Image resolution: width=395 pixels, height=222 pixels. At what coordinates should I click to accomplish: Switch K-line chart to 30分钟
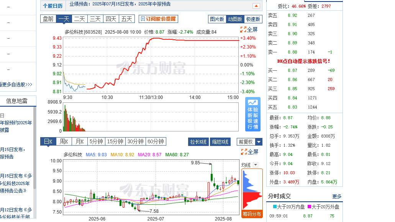(136, 141)
